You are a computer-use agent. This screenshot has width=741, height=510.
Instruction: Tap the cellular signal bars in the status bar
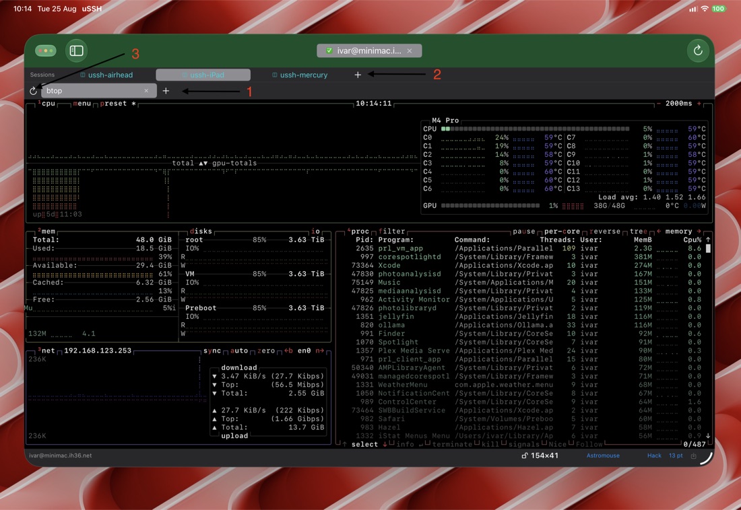click(693, 9)
